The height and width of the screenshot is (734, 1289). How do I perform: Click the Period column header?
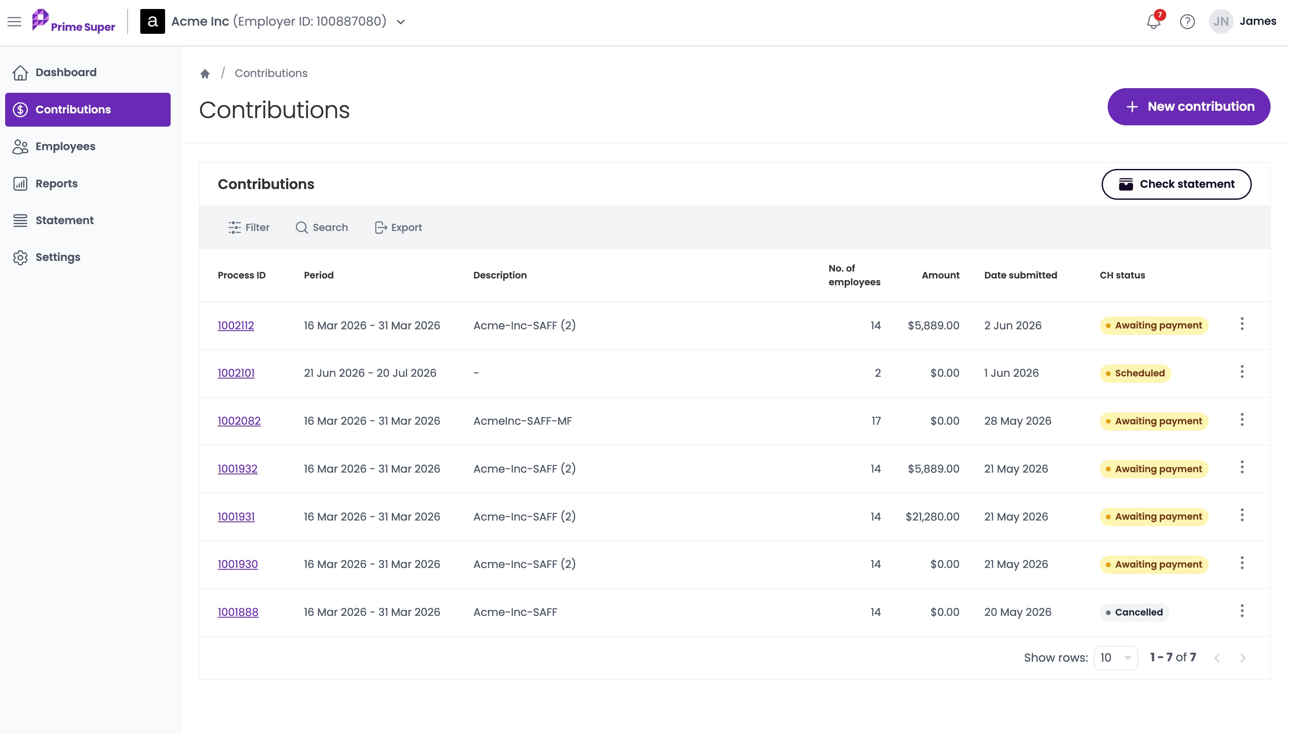[319, 275]
